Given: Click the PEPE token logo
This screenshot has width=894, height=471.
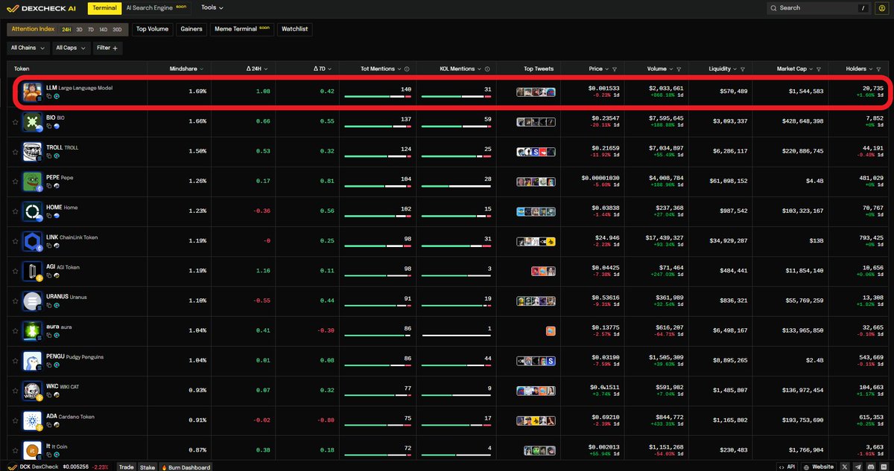Looking at the screenshot, I should [31, 182].
